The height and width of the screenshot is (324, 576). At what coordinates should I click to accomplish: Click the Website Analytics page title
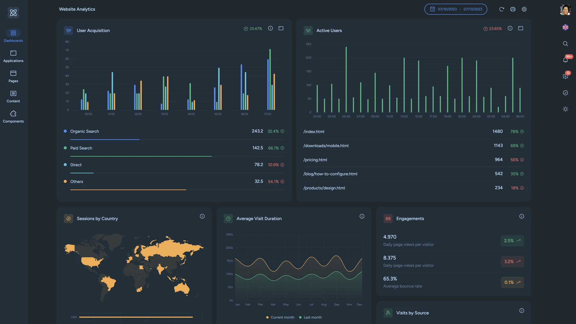click(x=77, y=9)
